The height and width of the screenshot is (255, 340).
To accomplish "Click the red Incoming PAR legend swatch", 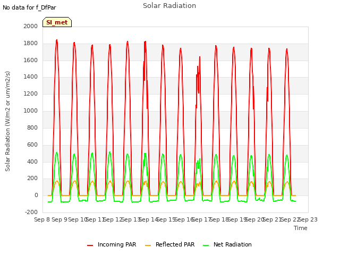I will pos(90,245).
